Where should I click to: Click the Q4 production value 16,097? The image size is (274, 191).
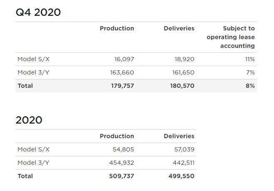[124, 59]
